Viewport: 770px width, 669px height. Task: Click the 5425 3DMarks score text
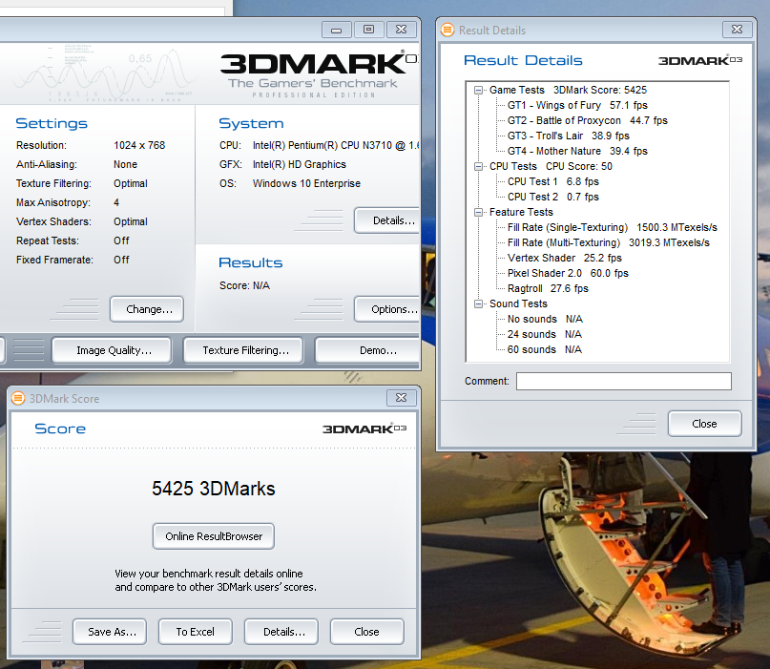tap(214, 489)
